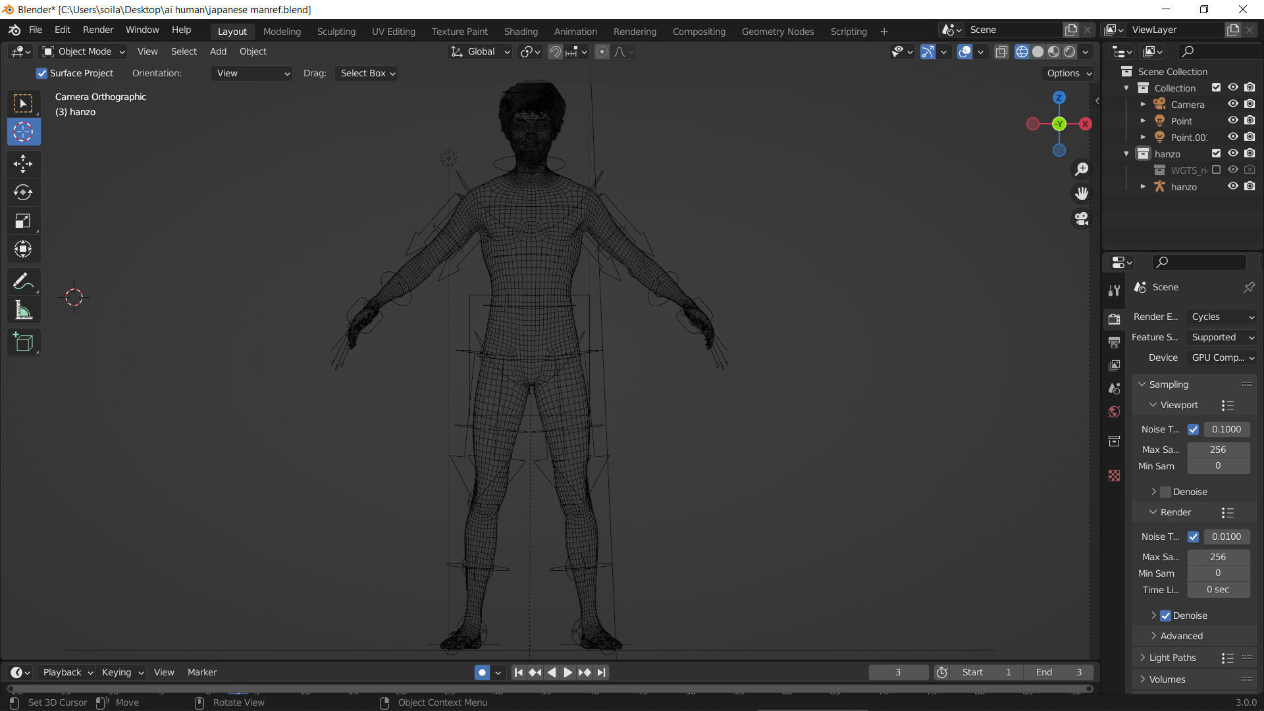The height and width of the screenshot is (711, 1264).
Task: Select the Add Cube tool
Action: 23,342
